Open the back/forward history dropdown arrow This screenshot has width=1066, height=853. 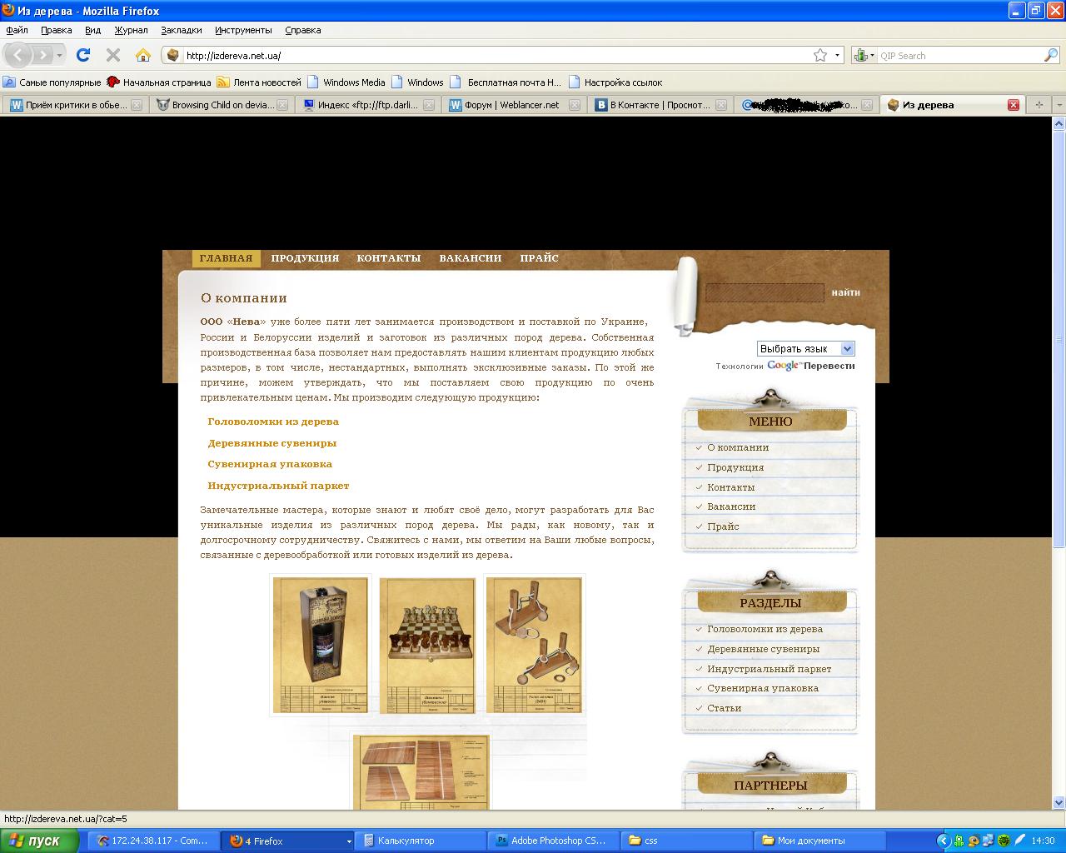pyautogui.click(x=59, y=56)
